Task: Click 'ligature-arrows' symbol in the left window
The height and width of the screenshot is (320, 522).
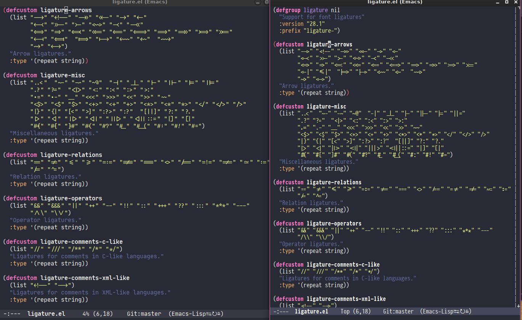Action: (66, 10)
